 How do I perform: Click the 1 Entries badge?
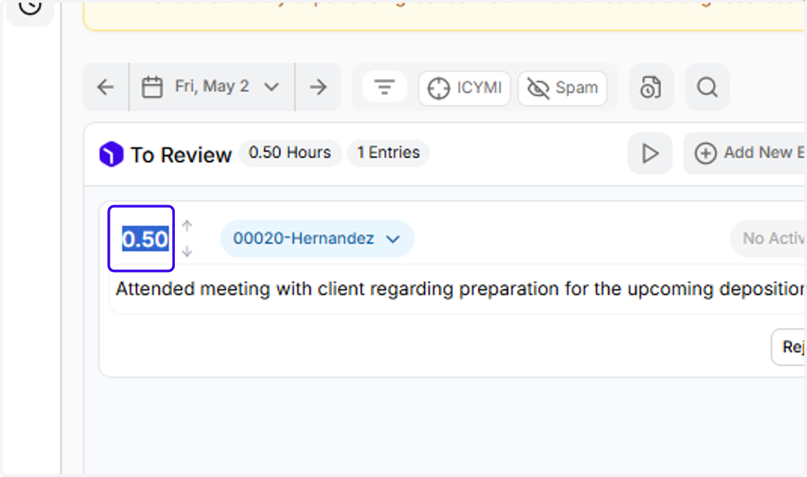(389, 153)
